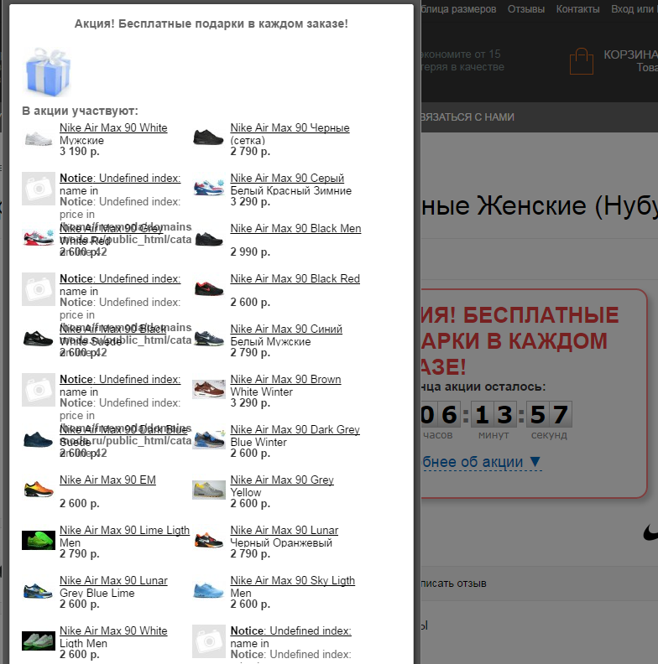Click the Lunar Черный Оранжевый shoe thumbnail
658x664 pixels.
(x=209, y=541)
